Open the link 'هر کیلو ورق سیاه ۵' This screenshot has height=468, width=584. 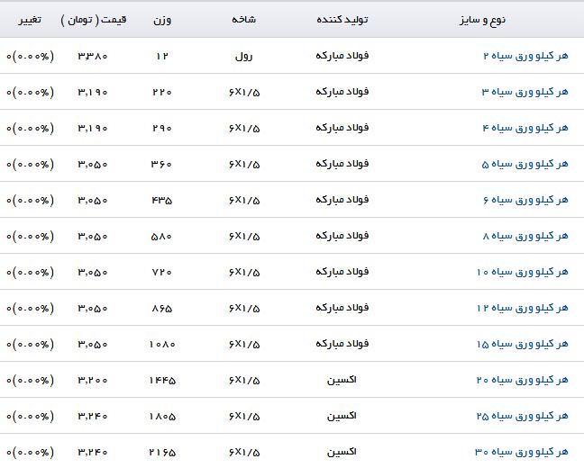coord(525,164)
